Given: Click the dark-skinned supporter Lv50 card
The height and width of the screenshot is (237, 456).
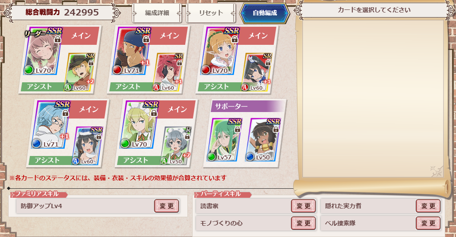Looking at the screenshot, I should tap(263, 140).
